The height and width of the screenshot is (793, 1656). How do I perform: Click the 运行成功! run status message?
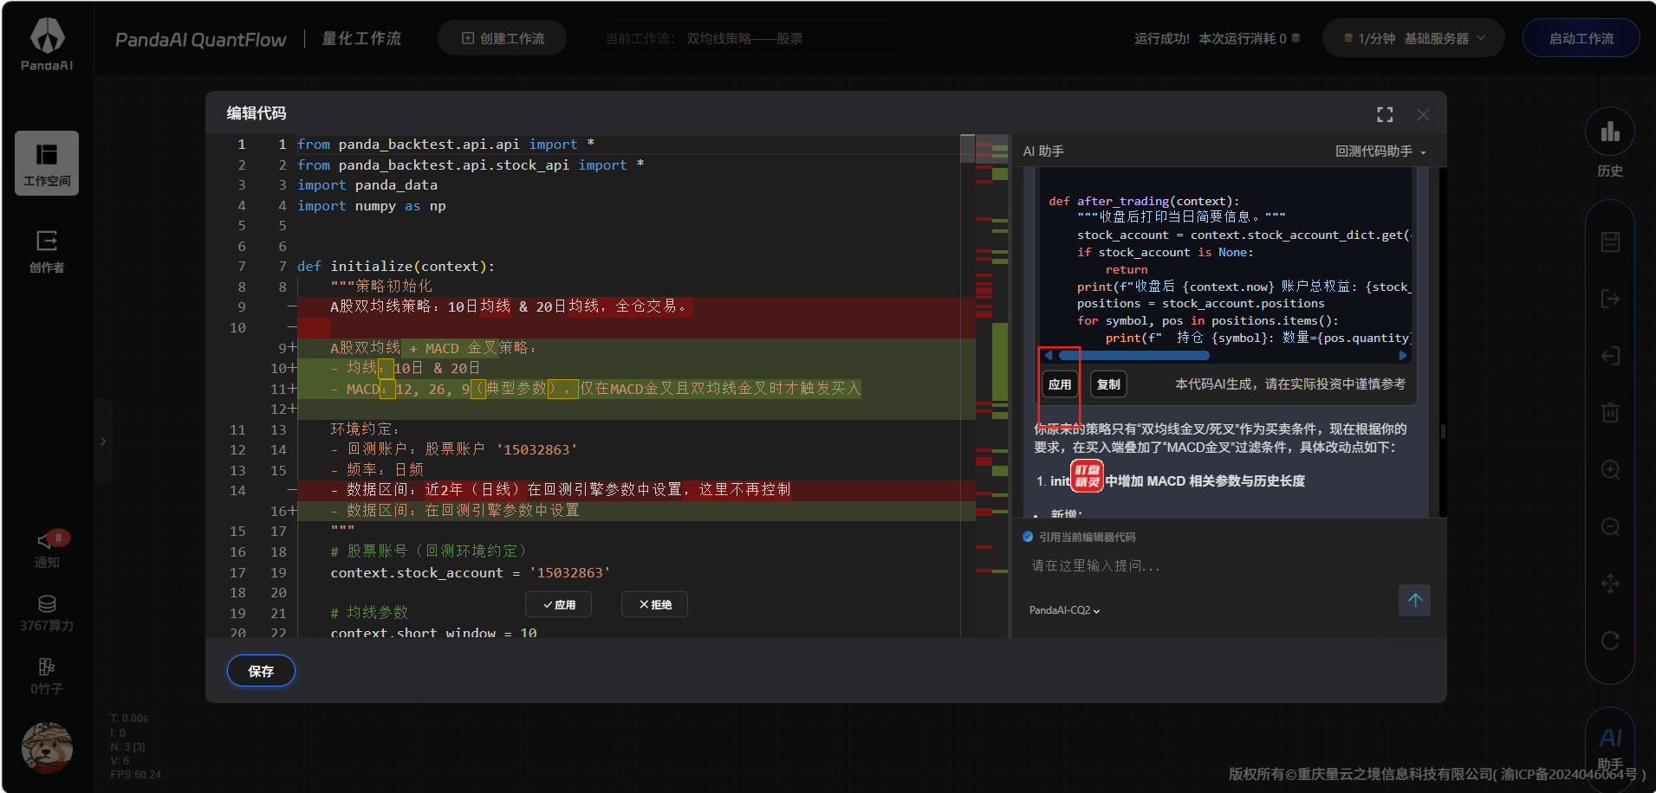1161,39
